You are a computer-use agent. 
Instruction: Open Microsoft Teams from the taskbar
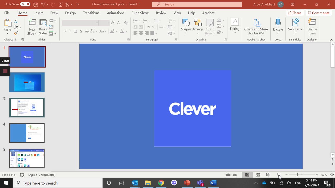point(200,183)
